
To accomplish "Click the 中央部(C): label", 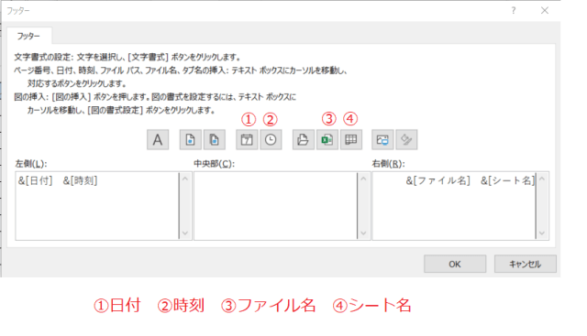I will point(214,164).
